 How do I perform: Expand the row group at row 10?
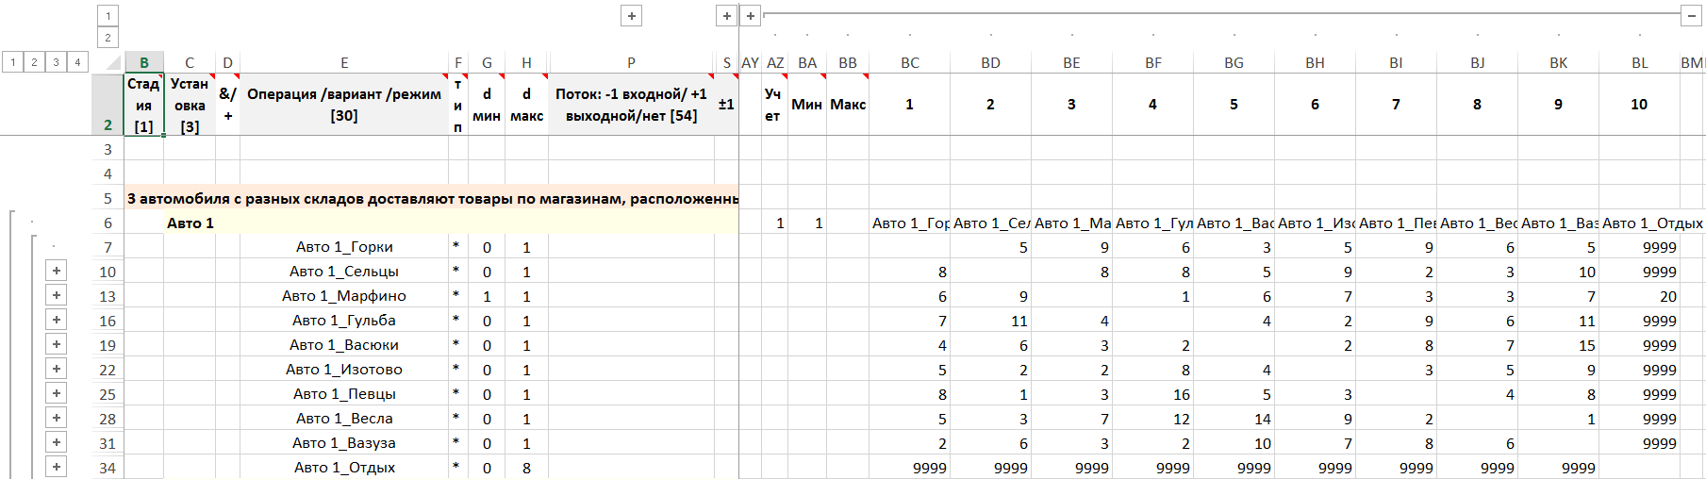57,272
